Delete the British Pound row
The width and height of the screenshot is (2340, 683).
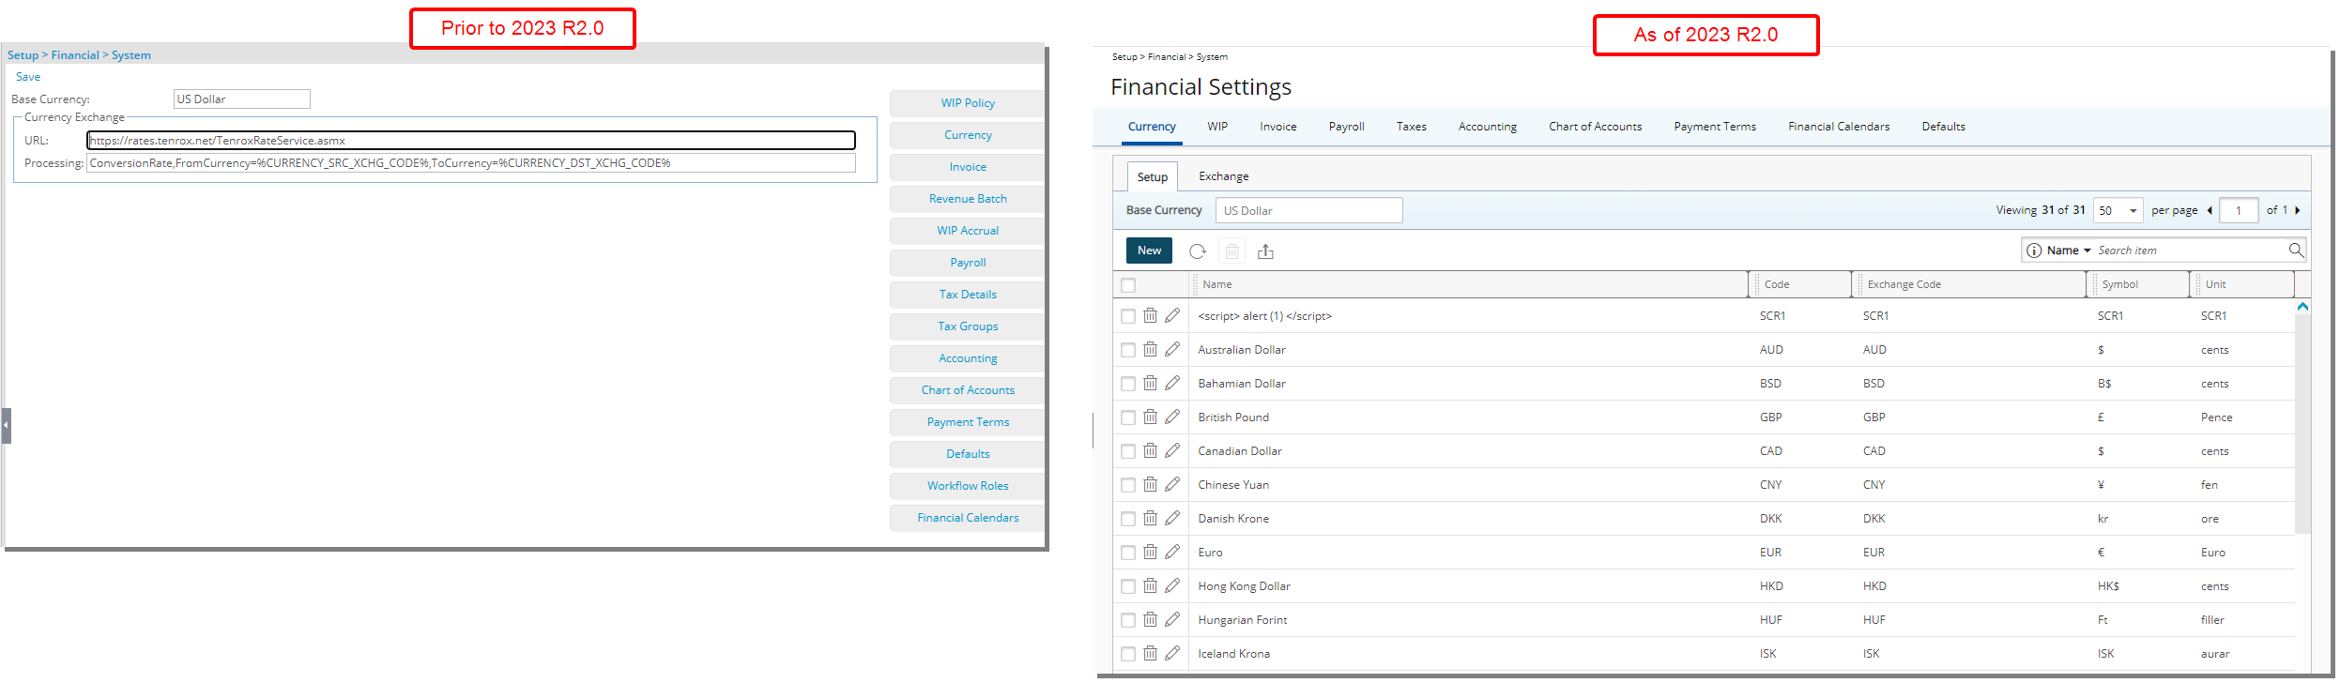pyautogui.click(x=1150, y=417)
